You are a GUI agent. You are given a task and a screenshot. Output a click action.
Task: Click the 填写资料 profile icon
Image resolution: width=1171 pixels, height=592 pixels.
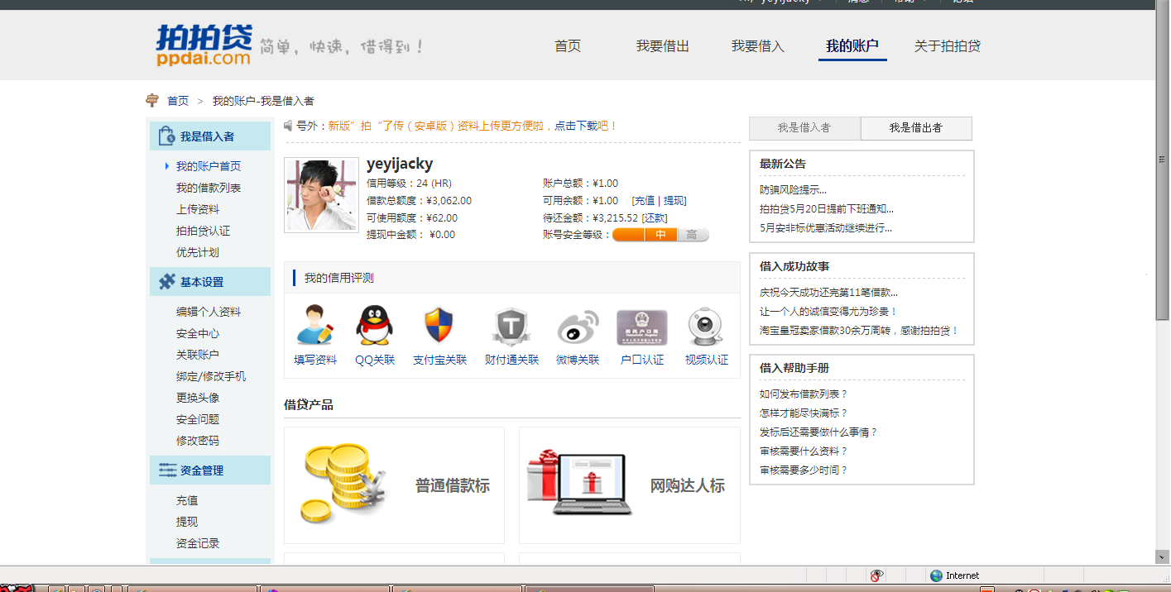pos(315,326)
